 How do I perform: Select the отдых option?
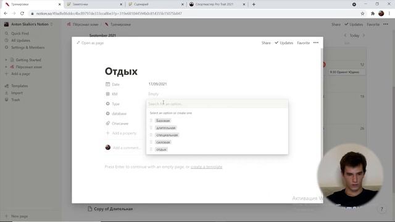[161, 149]
